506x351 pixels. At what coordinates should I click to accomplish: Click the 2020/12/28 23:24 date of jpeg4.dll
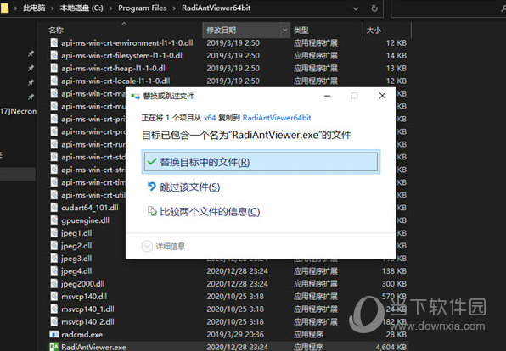[x=237, y=271]
